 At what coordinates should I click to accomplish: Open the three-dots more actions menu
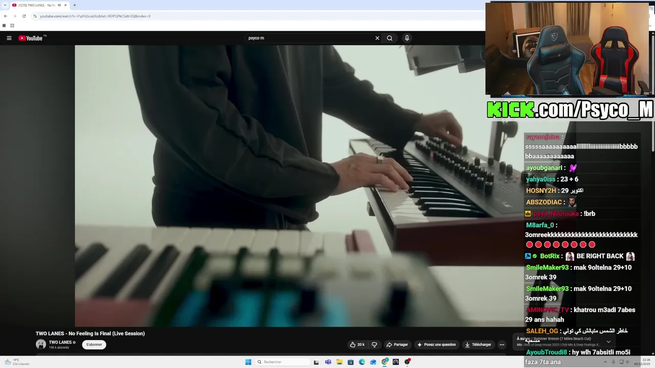tap(501, 344)
